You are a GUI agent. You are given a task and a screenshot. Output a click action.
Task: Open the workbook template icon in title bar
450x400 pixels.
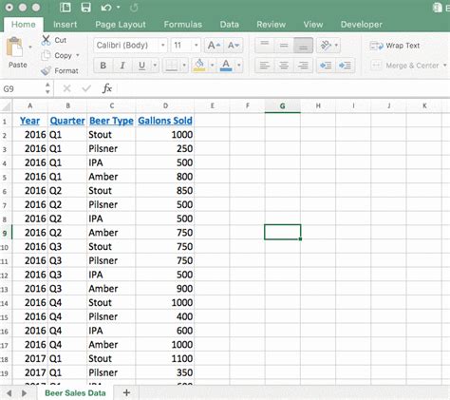(x=66, y=8)
